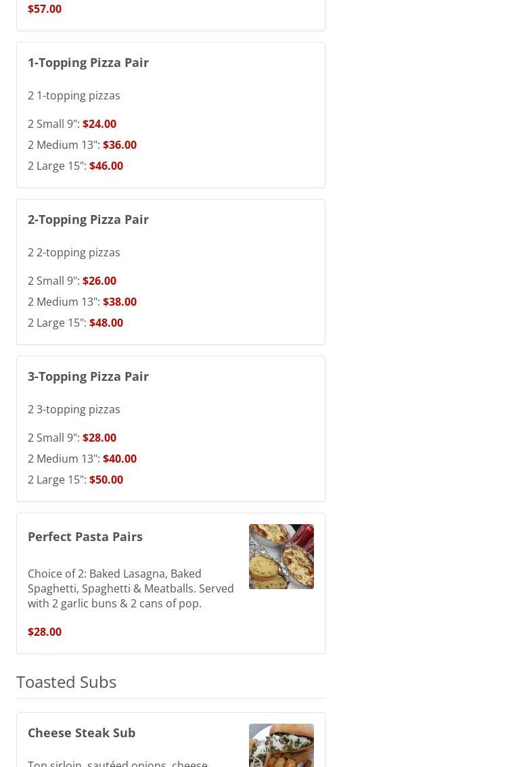View the Cheese Steak Sub photo thumbnail
The height and width of the screenshot is (767, 521).
pyautogui.click(x=281, y=745)
